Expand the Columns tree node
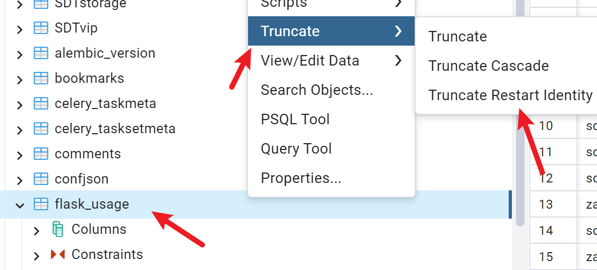Image resolution: width=597 pixels, height=270 pixels. coord(36,230)
